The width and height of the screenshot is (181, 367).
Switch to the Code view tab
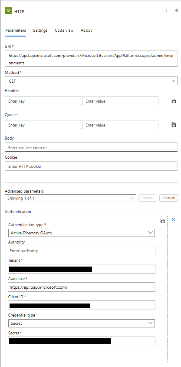[x=64, y=30]
